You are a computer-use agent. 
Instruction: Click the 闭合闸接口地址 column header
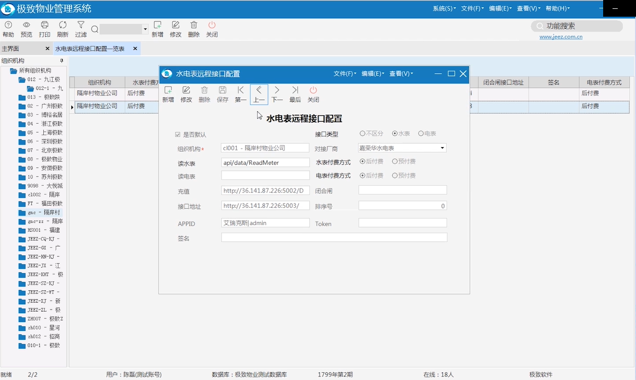click(x=503, y=82)
